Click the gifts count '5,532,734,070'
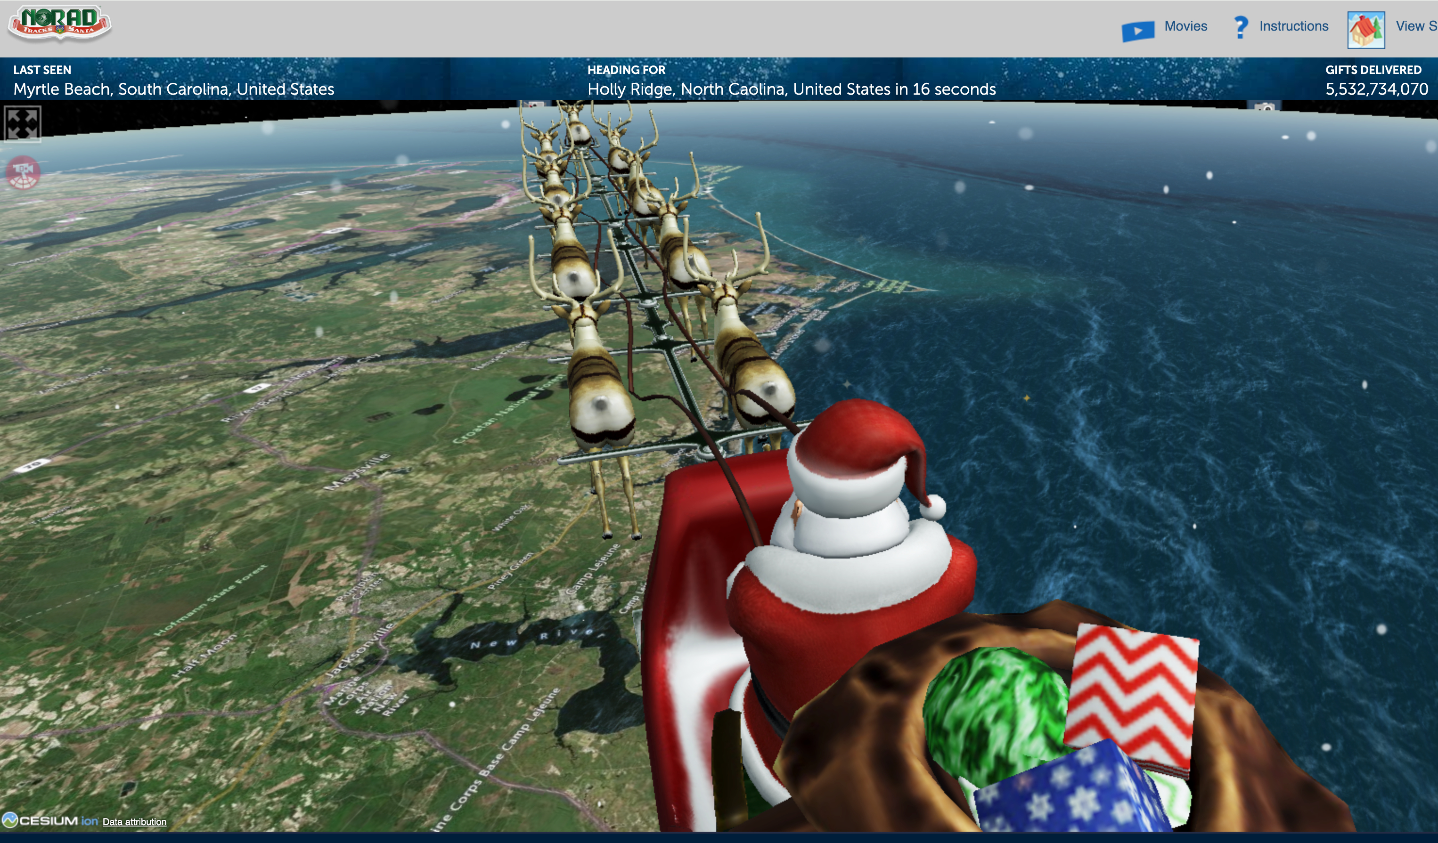 (1376, 89)
